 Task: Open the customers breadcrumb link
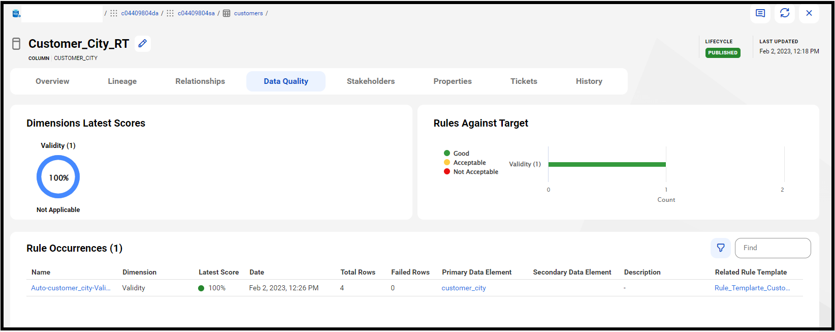pyautogui.click(x=248, y=13)
